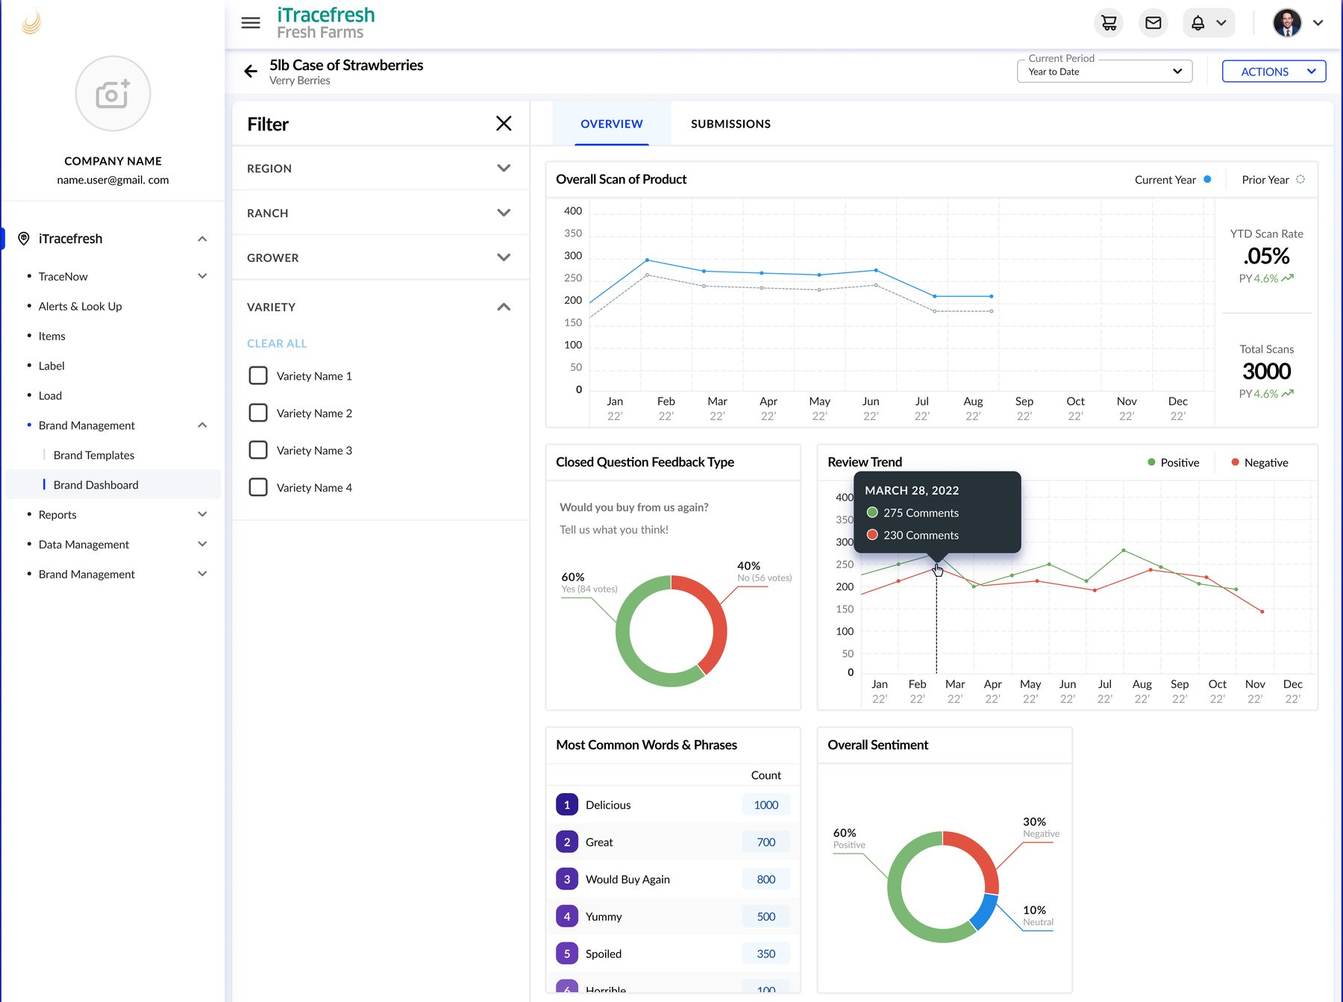Click the user profile avatar
This screenshot has width=1343, height=1002.
(1287, 23)
